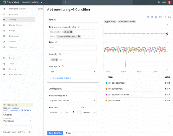Click the help icon beside Aggregation
Image resolution: width=173 pixels, height=136 pixels.
(63, 66)
